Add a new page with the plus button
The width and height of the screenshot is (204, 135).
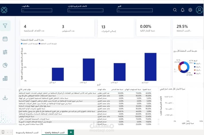(x=71, y=132)
